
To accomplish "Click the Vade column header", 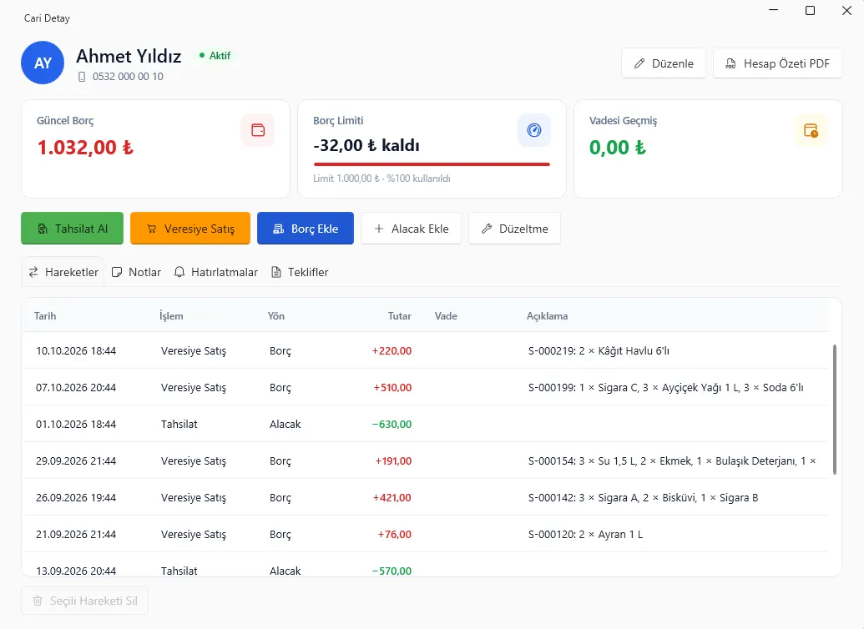I will (446, 316).
